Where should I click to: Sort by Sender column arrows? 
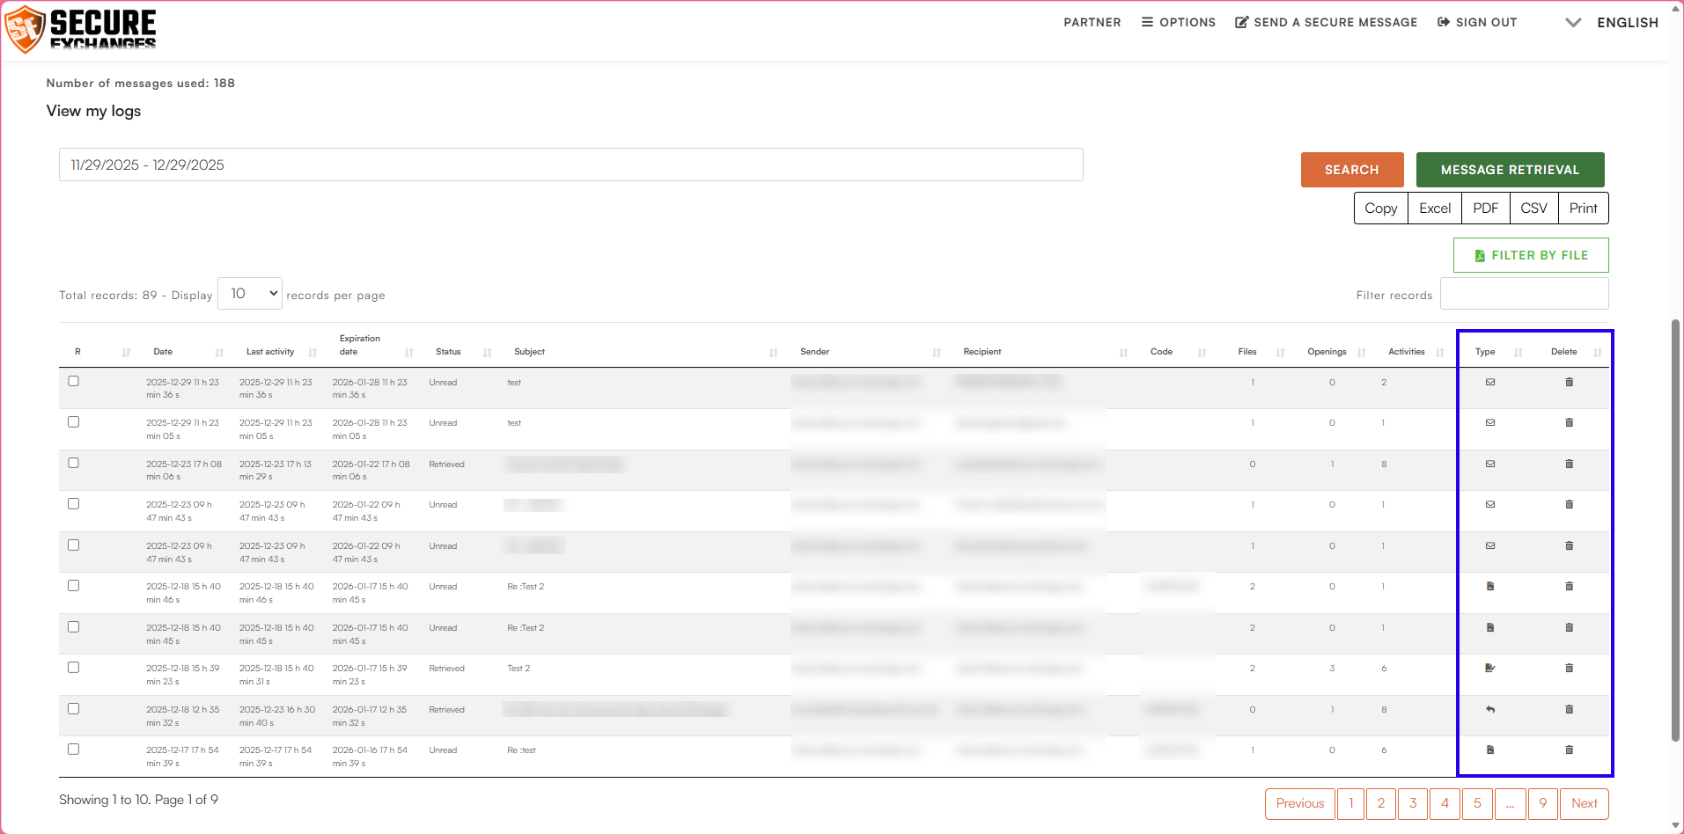[x=937, y=353]
